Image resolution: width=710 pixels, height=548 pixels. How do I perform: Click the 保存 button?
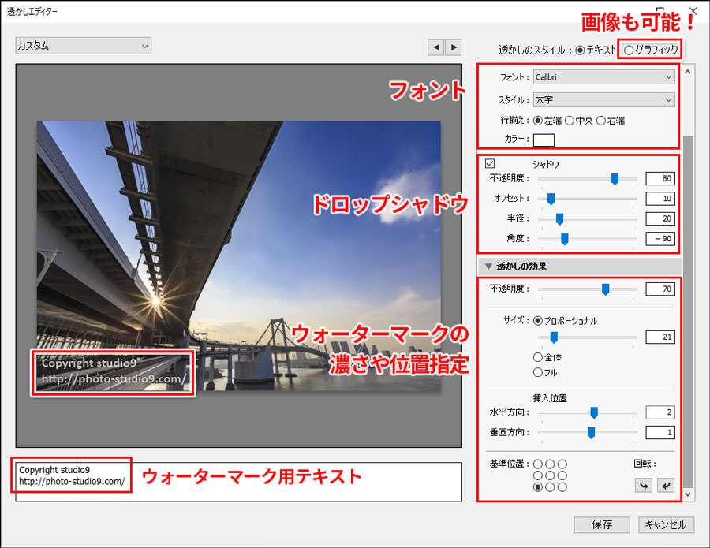coord(602,524)
